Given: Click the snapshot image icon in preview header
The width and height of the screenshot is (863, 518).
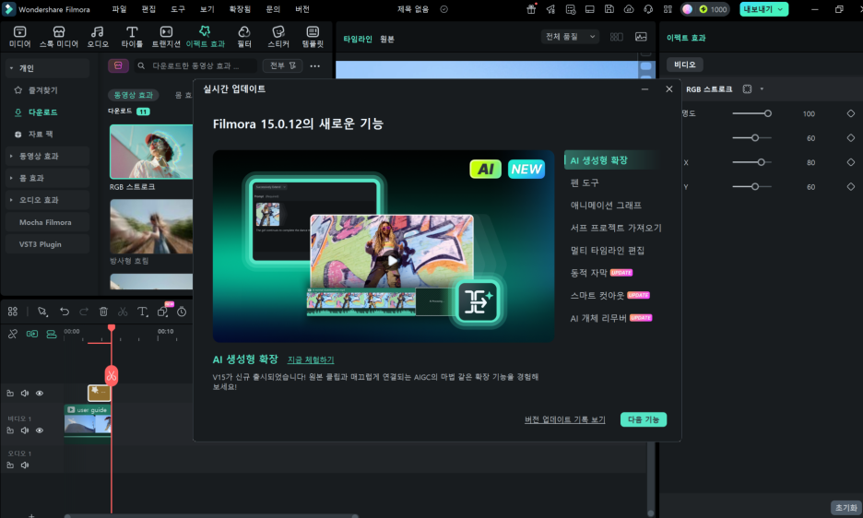Looking at the screenshot, I should point(641,37).
